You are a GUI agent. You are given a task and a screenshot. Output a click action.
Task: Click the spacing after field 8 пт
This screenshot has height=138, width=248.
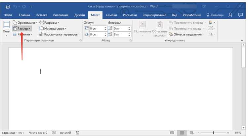(120, 34)
